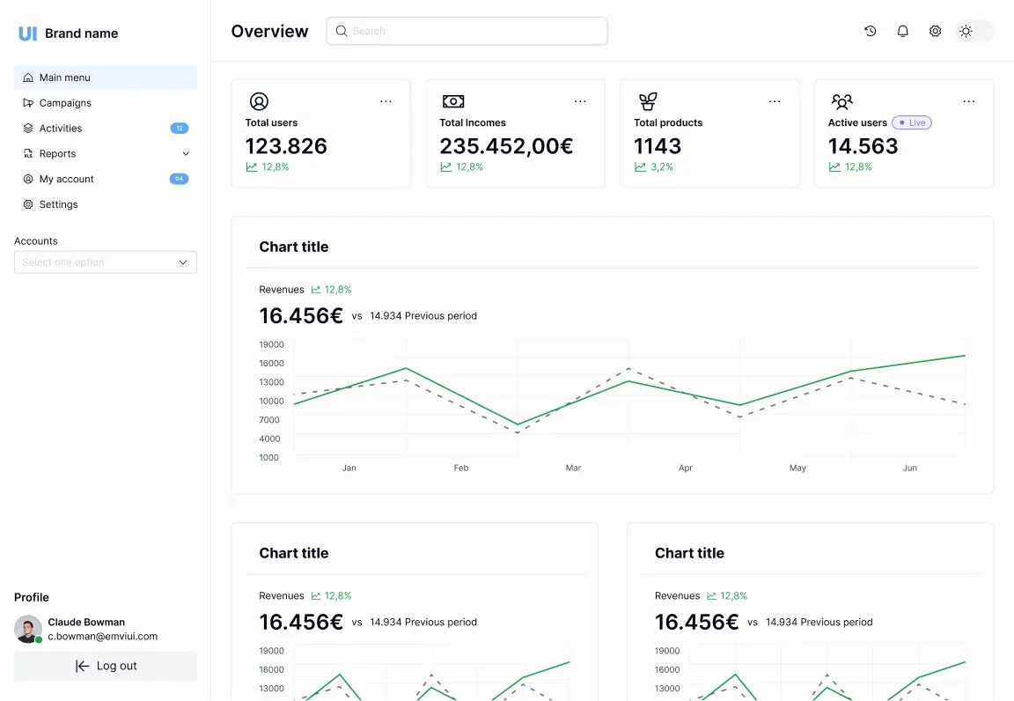Image resolution: width=1014 pixels, height=701 pixels.
Task: Click the 235.452,00€ income value
Action: pyautogui.click(x=506, y=146)
